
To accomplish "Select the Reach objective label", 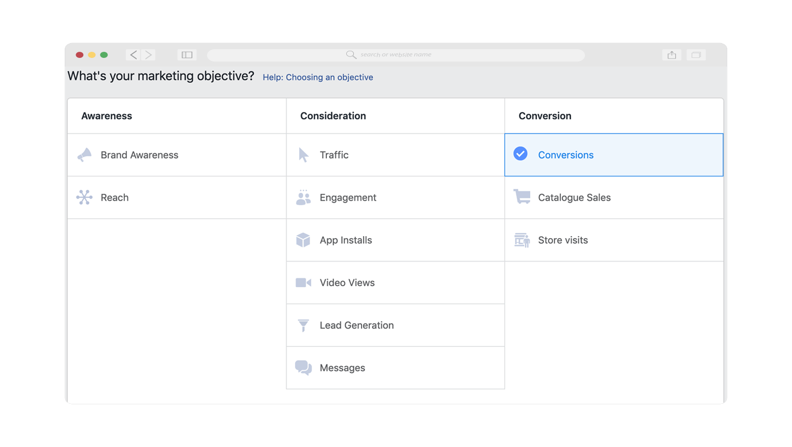I will tap(114, 198).
